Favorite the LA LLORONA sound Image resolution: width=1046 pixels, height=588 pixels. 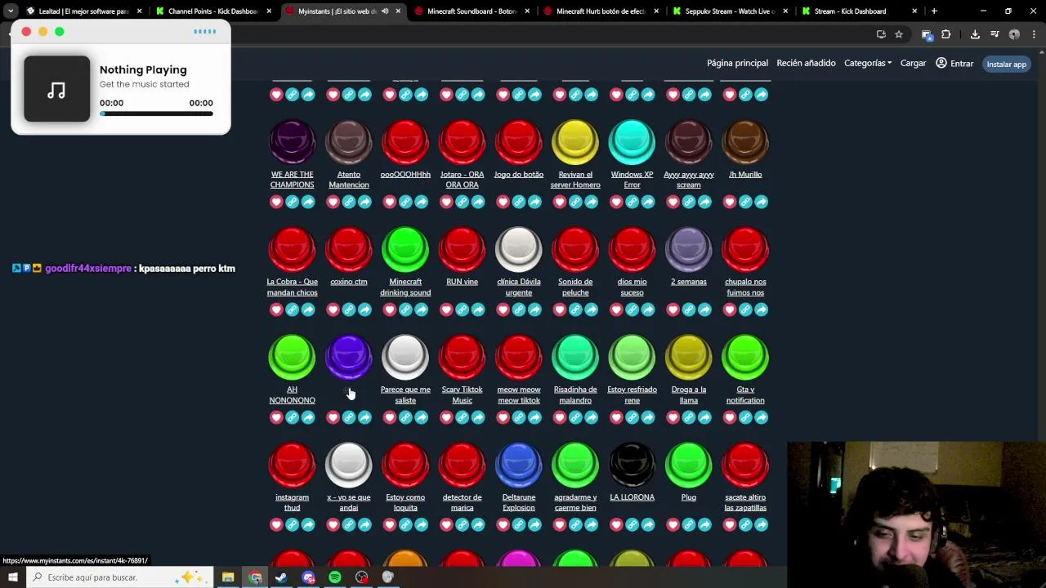pyautogui.click(x=616, y=525)
